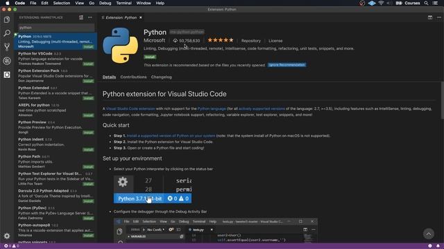Select Python Extension Pack in the list
The height and width of the screenshot is (249, 444).
pos(55,75)
